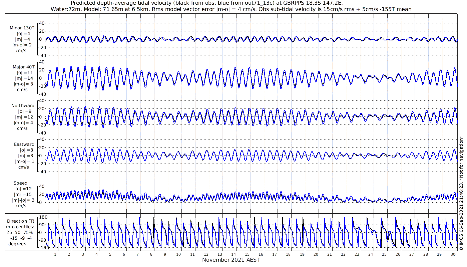Click the "|m|-|o|= 3" value

[23, 200]
